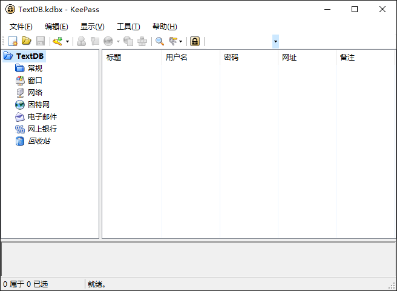Click the Perform auto-type icon
Image resolution: width=397 pixels, height=291 pixels.
pos(142,41)
